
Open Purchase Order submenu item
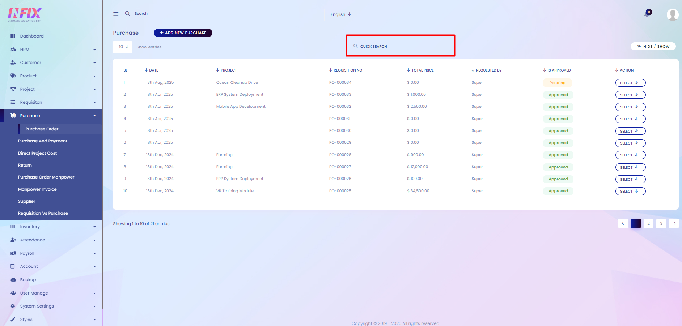pos(42,129)
